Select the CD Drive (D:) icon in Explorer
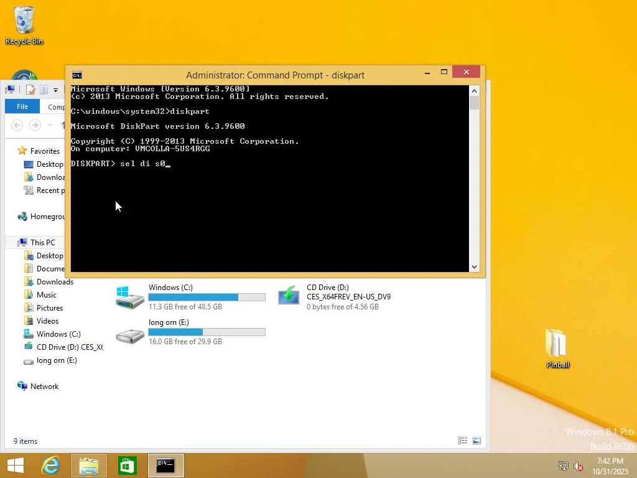The height and width of the screenshot is (478, 637). tap(289, 296)
